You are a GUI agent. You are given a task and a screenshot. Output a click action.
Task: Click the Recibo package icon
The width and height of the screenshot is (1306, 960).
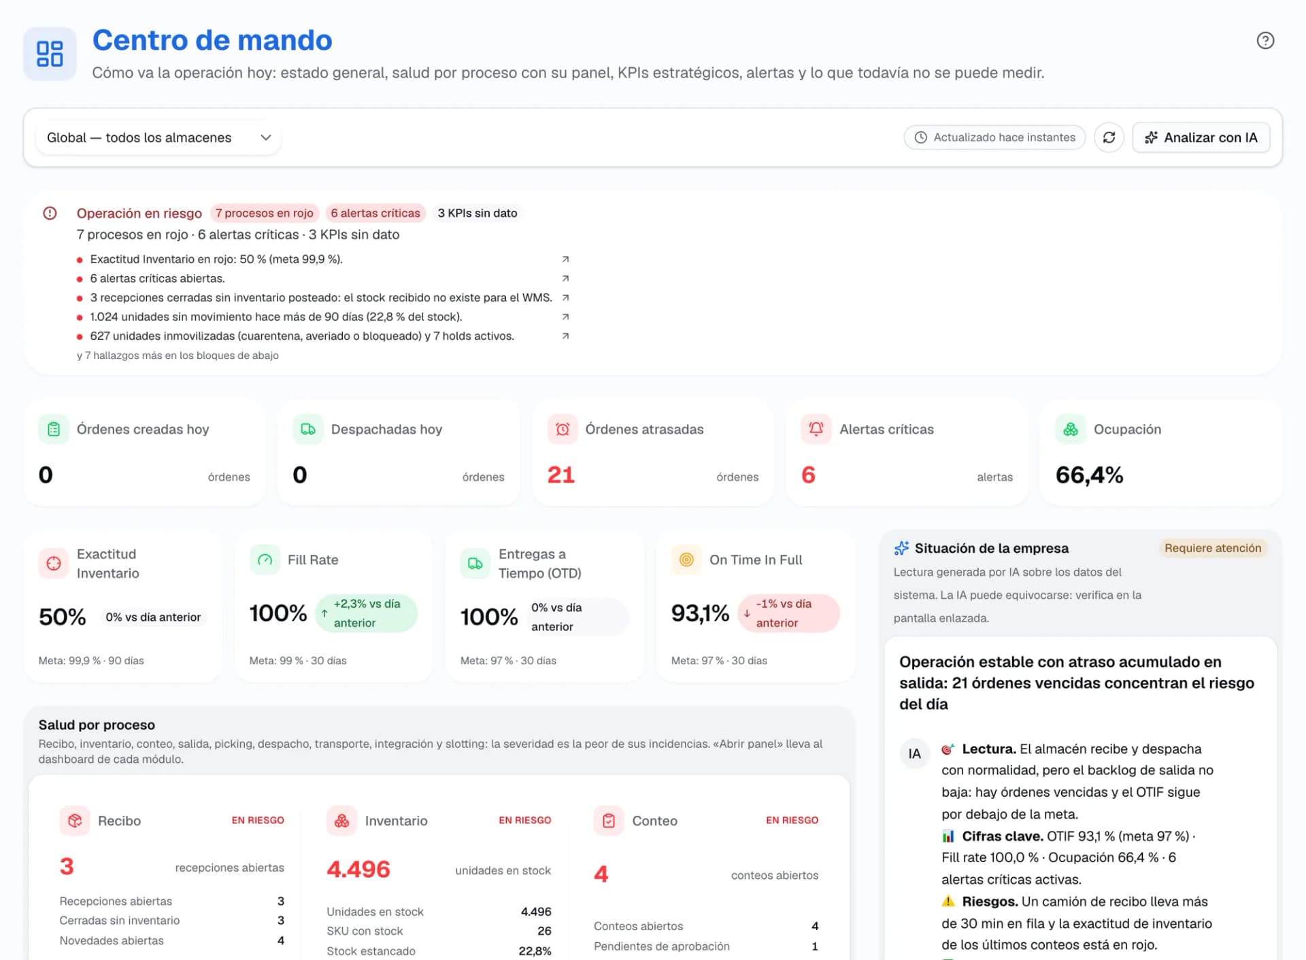[x=75, y=821]
